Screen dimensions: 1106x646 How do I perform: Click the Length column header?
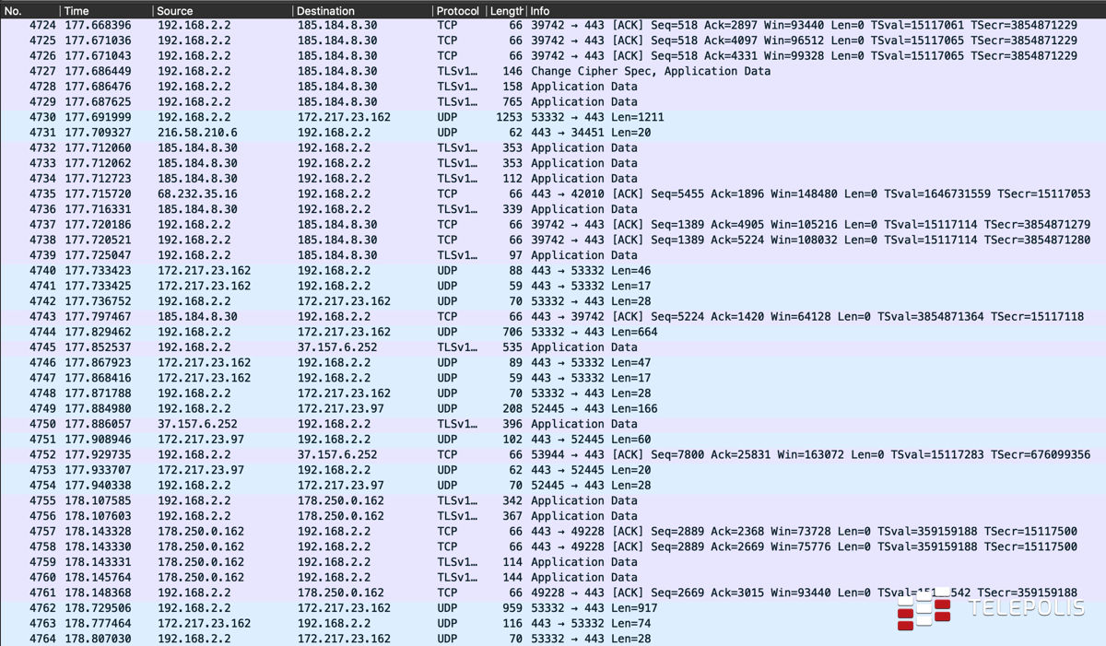pyautogui.click(x=506, y=11)
